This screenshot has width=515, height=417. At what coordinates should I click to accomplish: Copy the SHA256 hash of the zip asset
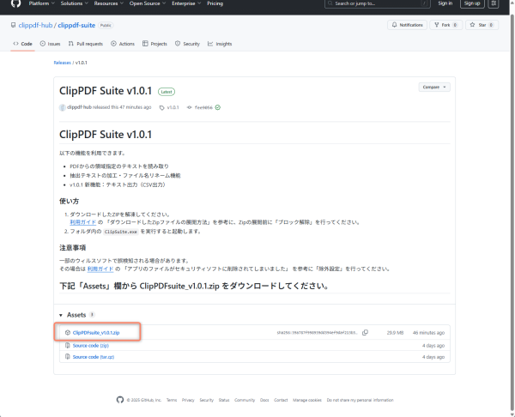click(x=365, y=332)
